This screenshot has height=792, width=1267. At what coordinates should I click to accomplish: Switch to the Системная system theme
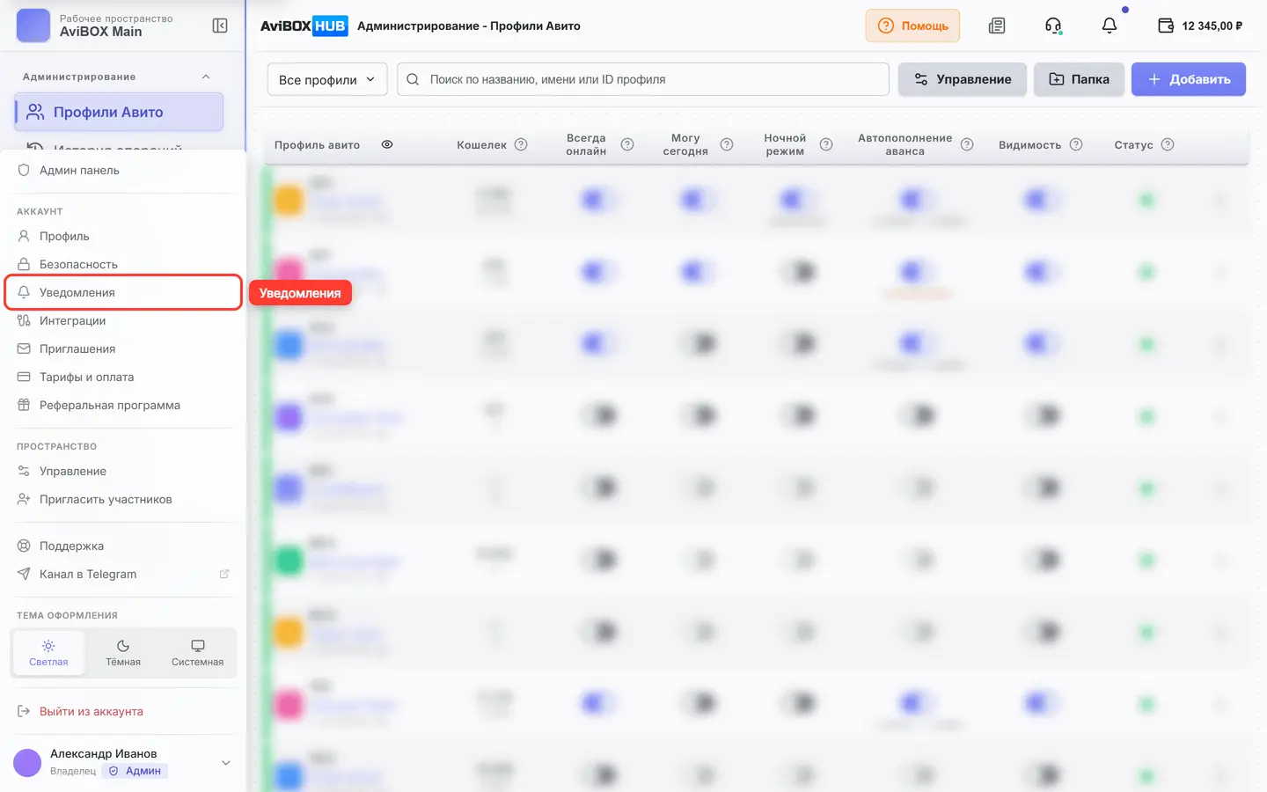point(198,652)
